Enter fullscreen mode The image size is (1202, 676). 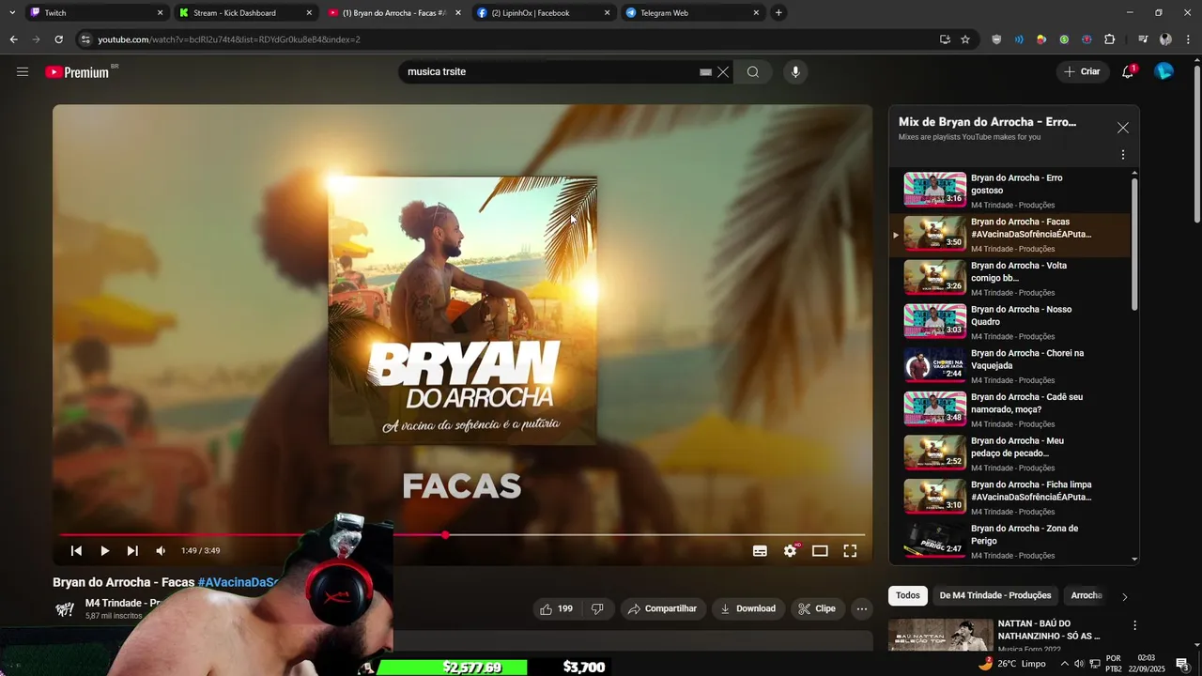[x=850, y=551]
